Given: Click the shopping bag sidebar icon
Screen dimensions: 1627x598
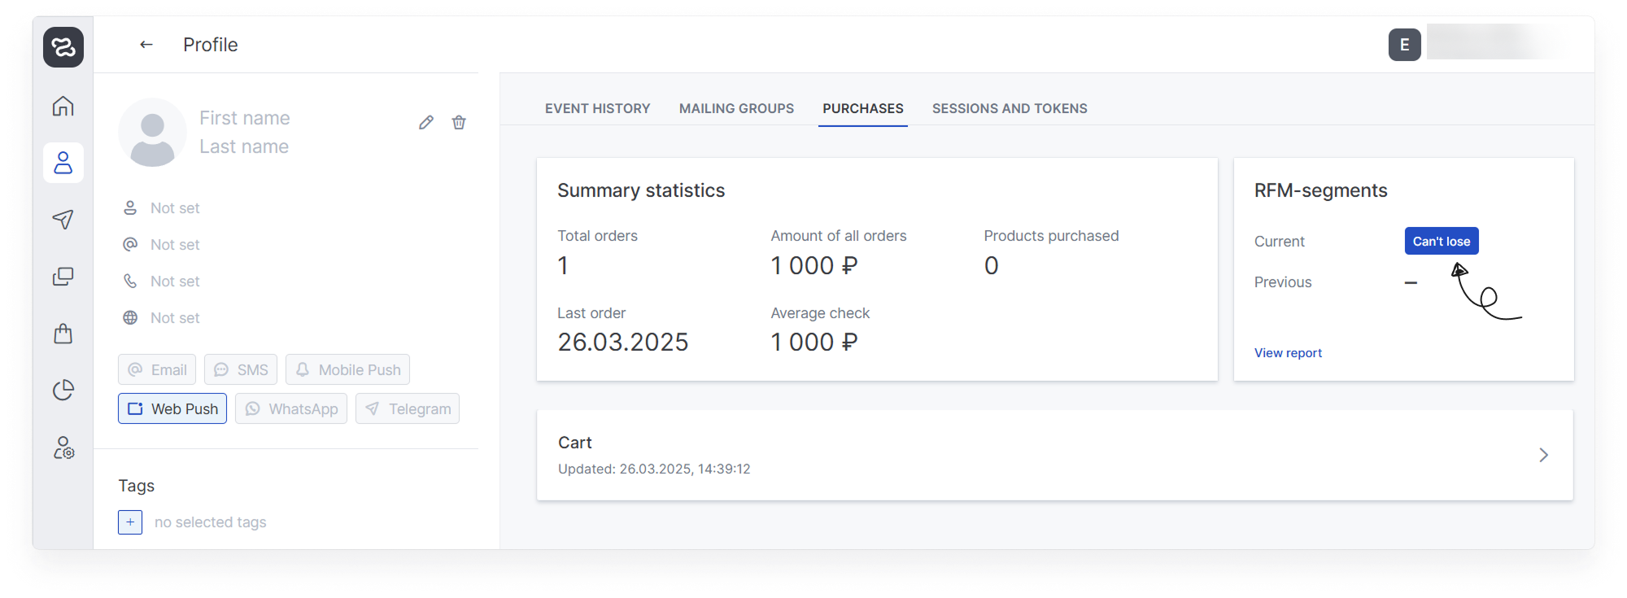Looking at the screenshot, I should coord(63,334).
